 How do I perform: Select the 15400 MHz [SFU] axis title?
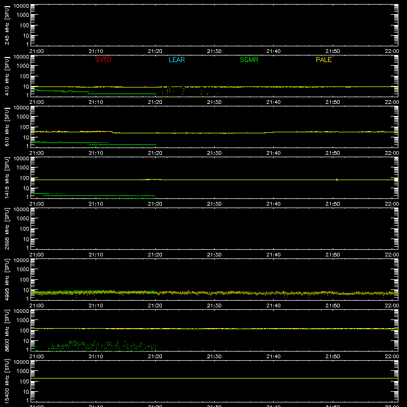(7, 381)
